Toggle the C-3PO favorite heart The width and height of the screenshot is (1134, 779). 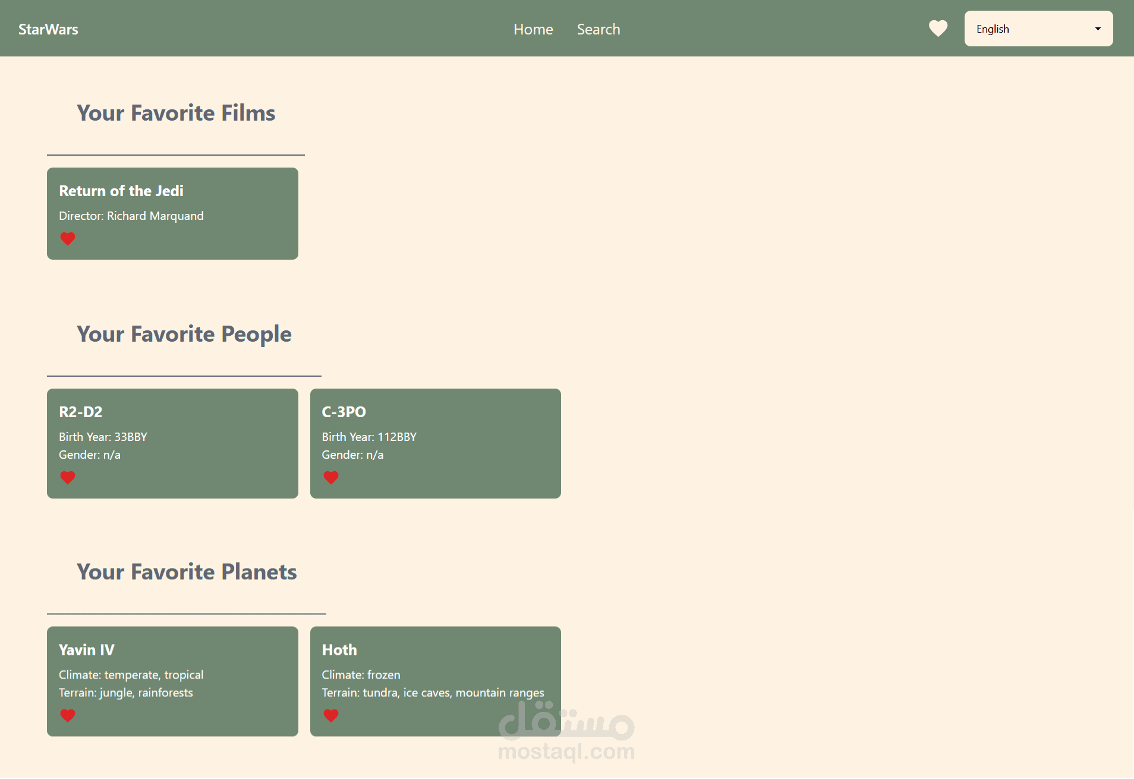click(331, 478)
